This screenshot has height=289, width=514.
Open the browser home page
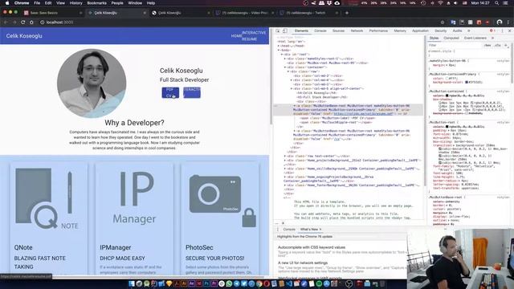coord(31,22)
